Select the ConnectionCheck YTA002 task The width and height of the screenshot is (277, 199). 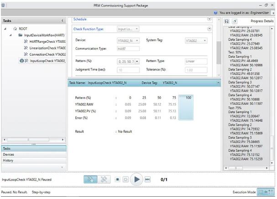[x=47, y=54]
